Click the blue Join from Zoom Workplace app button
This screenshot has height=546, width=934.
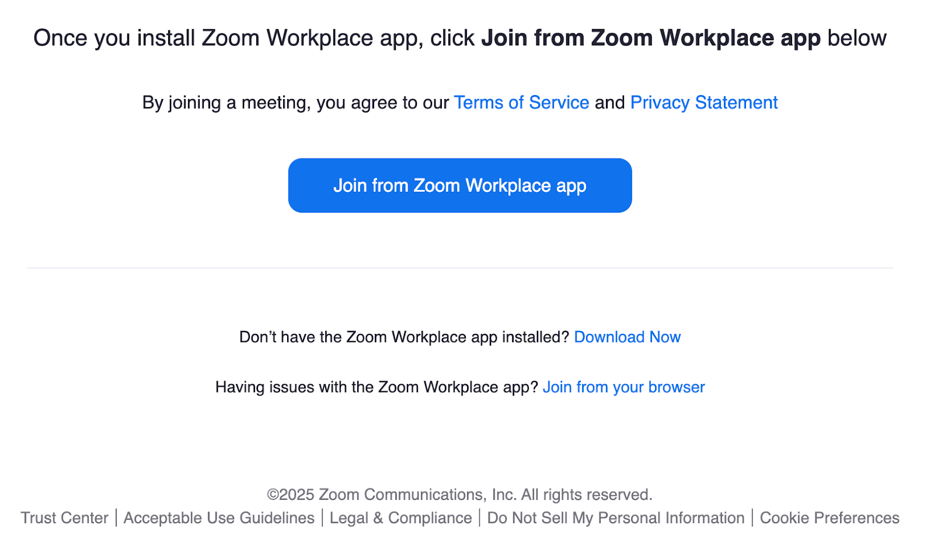coord(460,185)
